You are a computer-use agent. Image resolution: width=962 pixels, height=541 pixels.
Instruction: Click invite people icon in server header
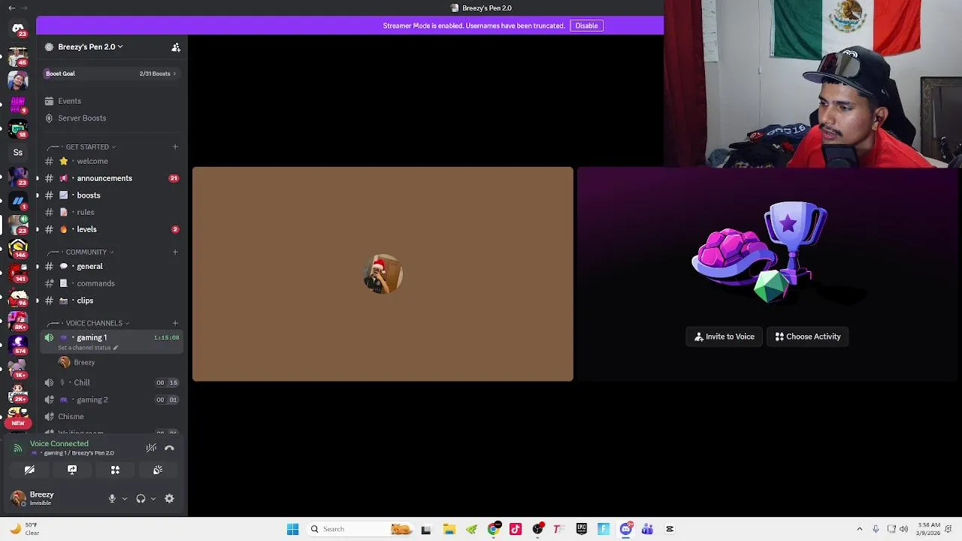pos(176,47)
